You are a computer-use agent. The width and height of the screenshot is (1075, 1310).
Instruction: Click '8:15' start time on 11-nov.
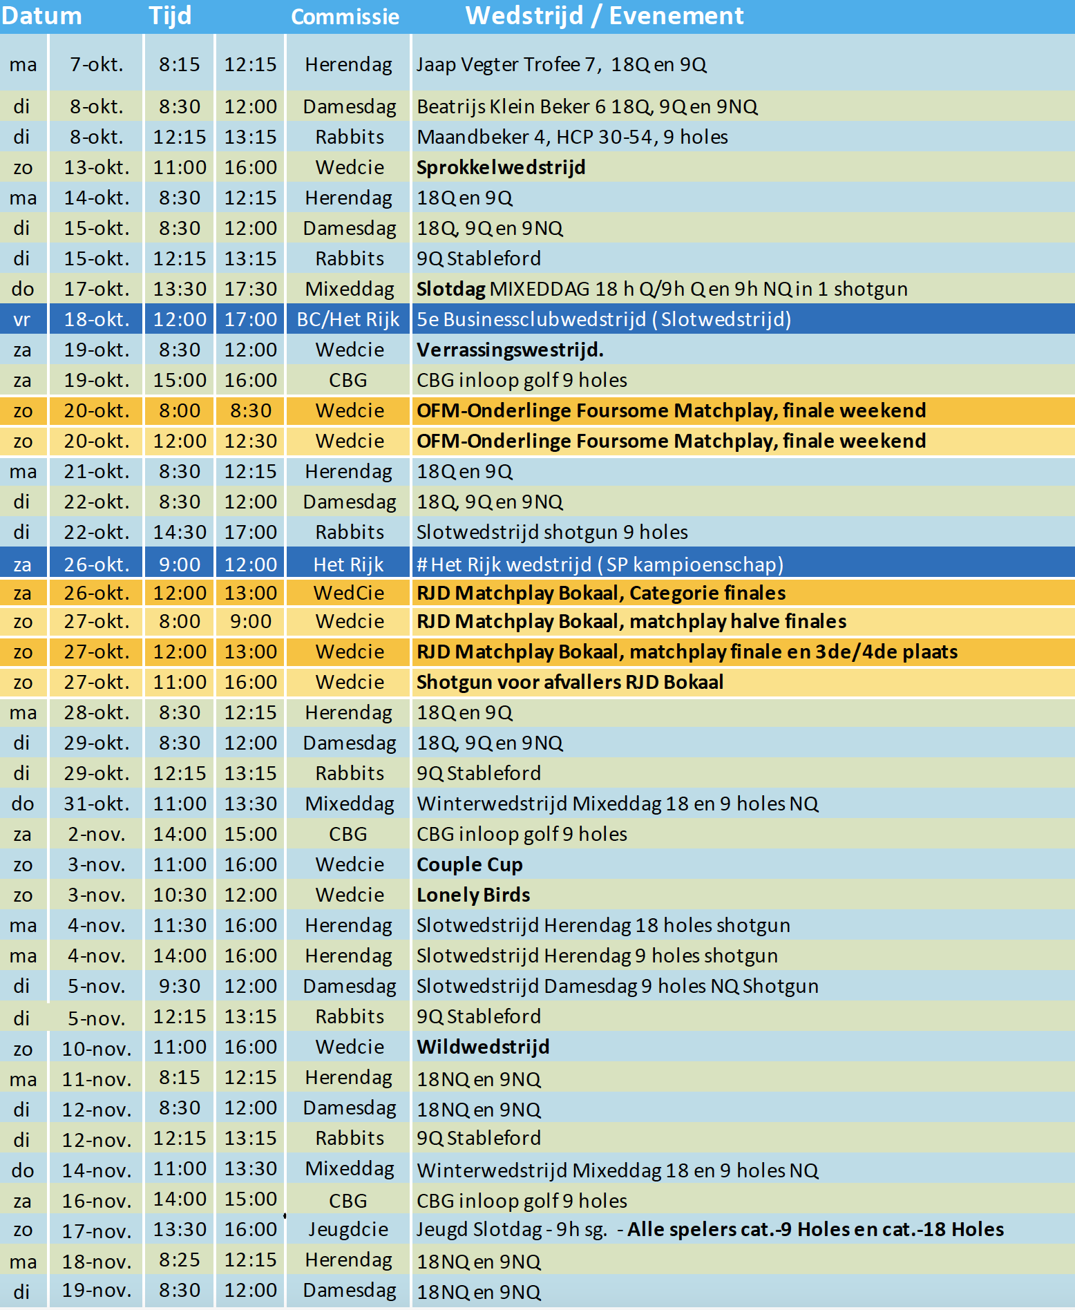tap(180, 1077)
